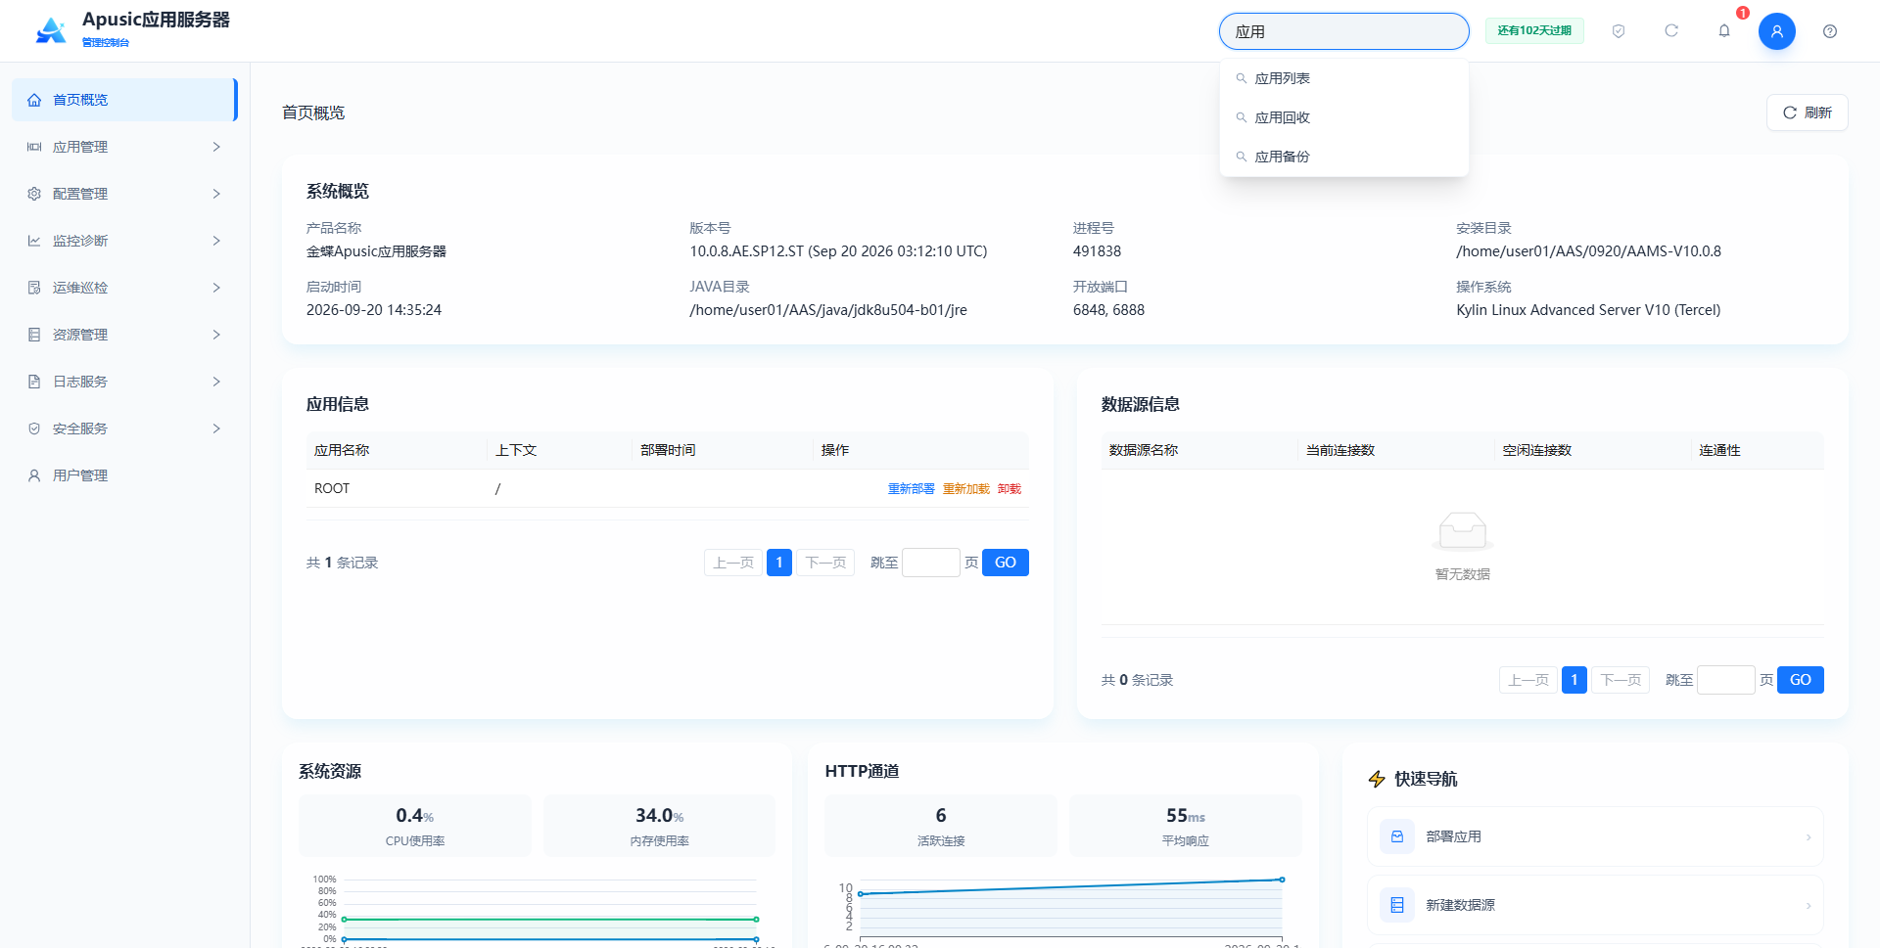Expand the 配置管理 menu chevron
1880x948 pixels.
(216, 194)
